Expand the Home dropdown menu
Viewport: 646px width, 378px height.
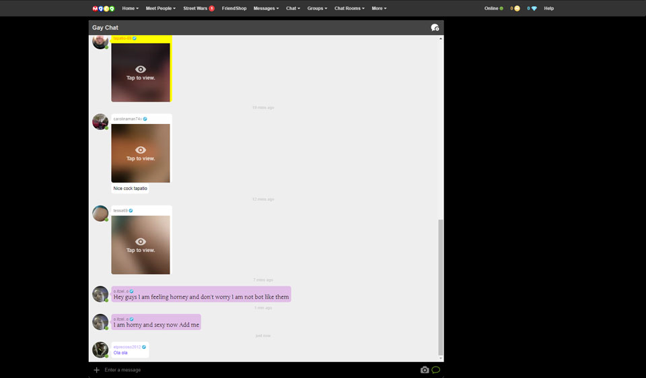130,9
